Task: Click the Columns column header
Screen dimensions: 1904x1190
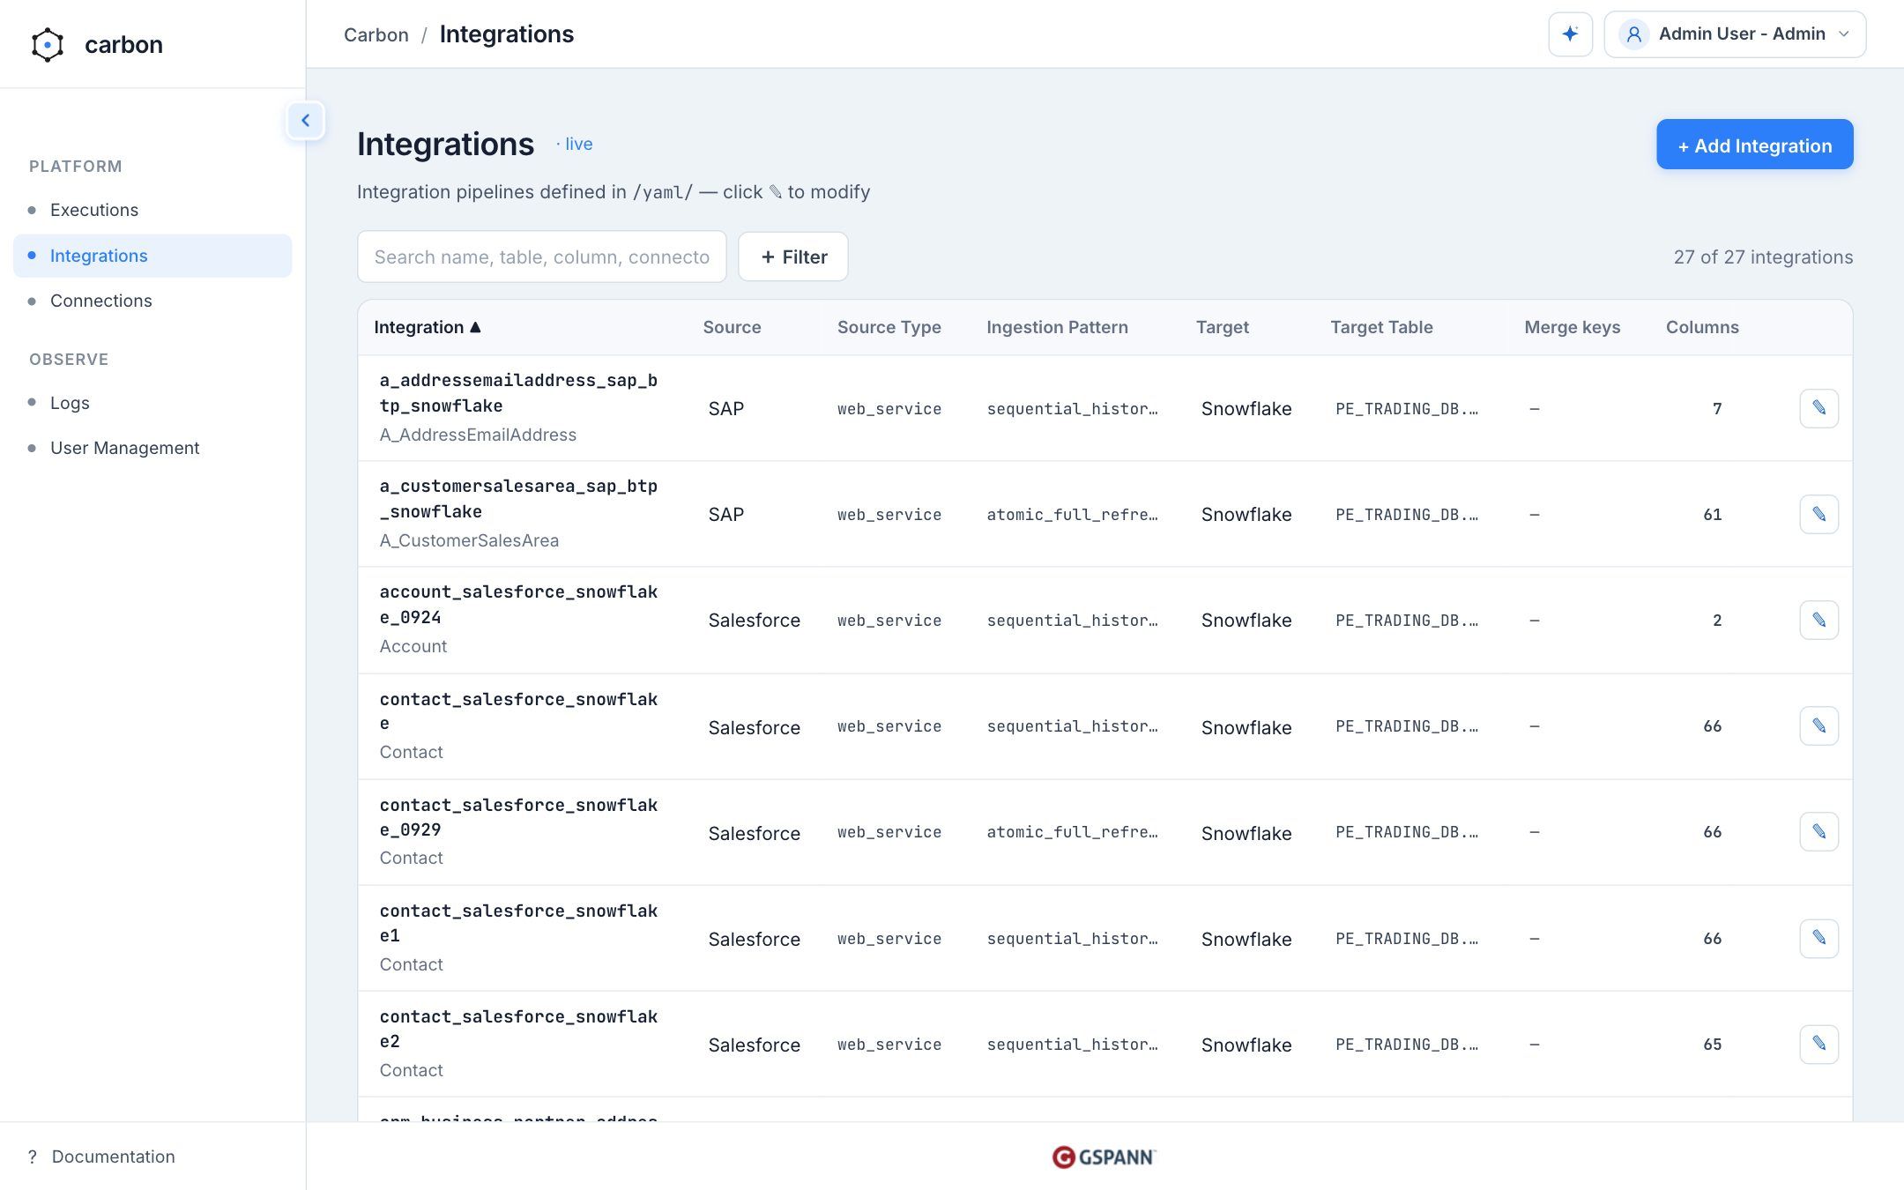Action: pyautogui.click(x=1702, y=327)
